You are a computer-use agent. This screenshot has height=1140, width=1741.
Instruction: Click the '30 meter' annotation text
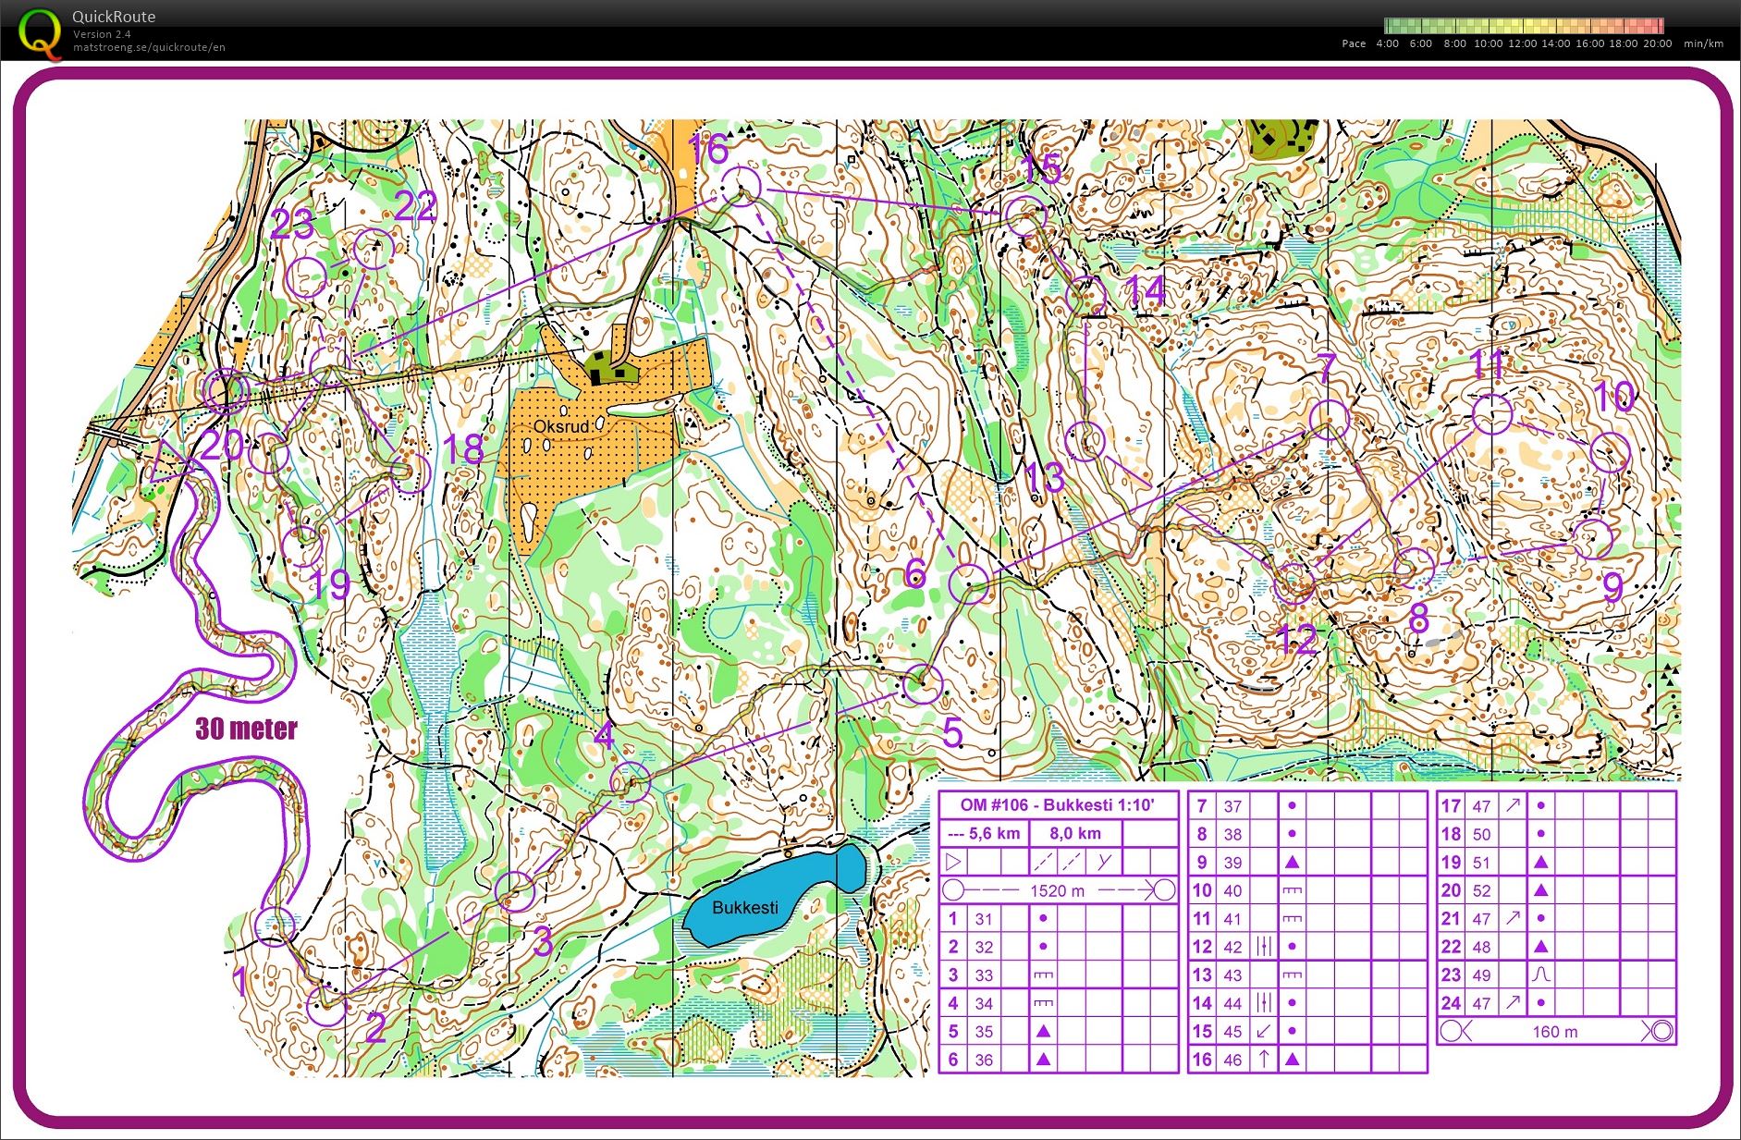tap(246, 729)
